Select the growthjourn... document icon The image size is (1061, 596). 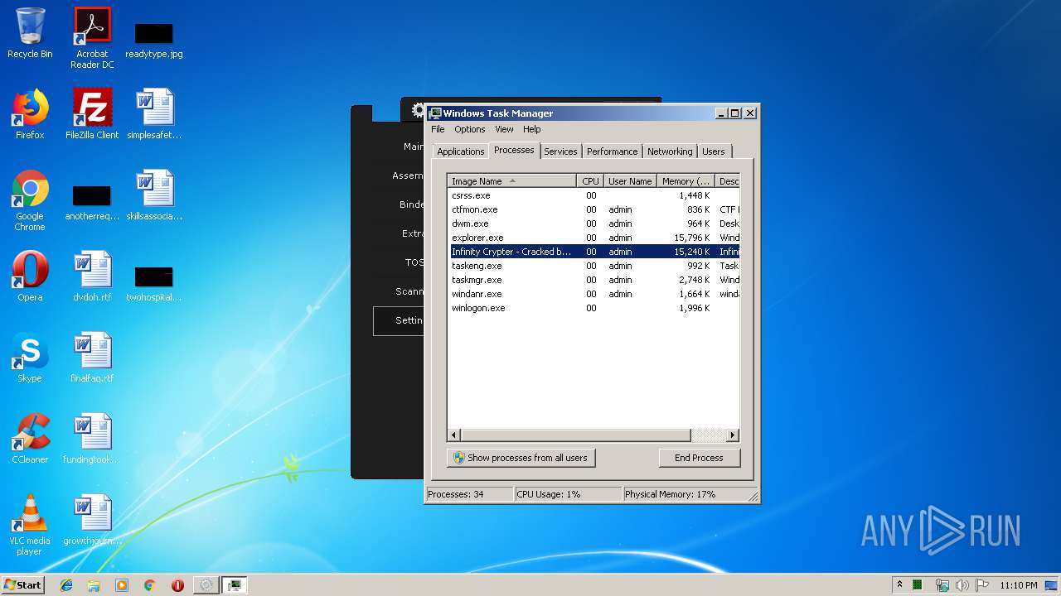tap(92, 520)
